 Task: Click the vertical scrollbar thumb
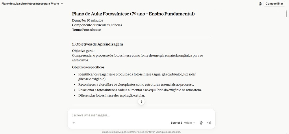[x=286, y=14]
